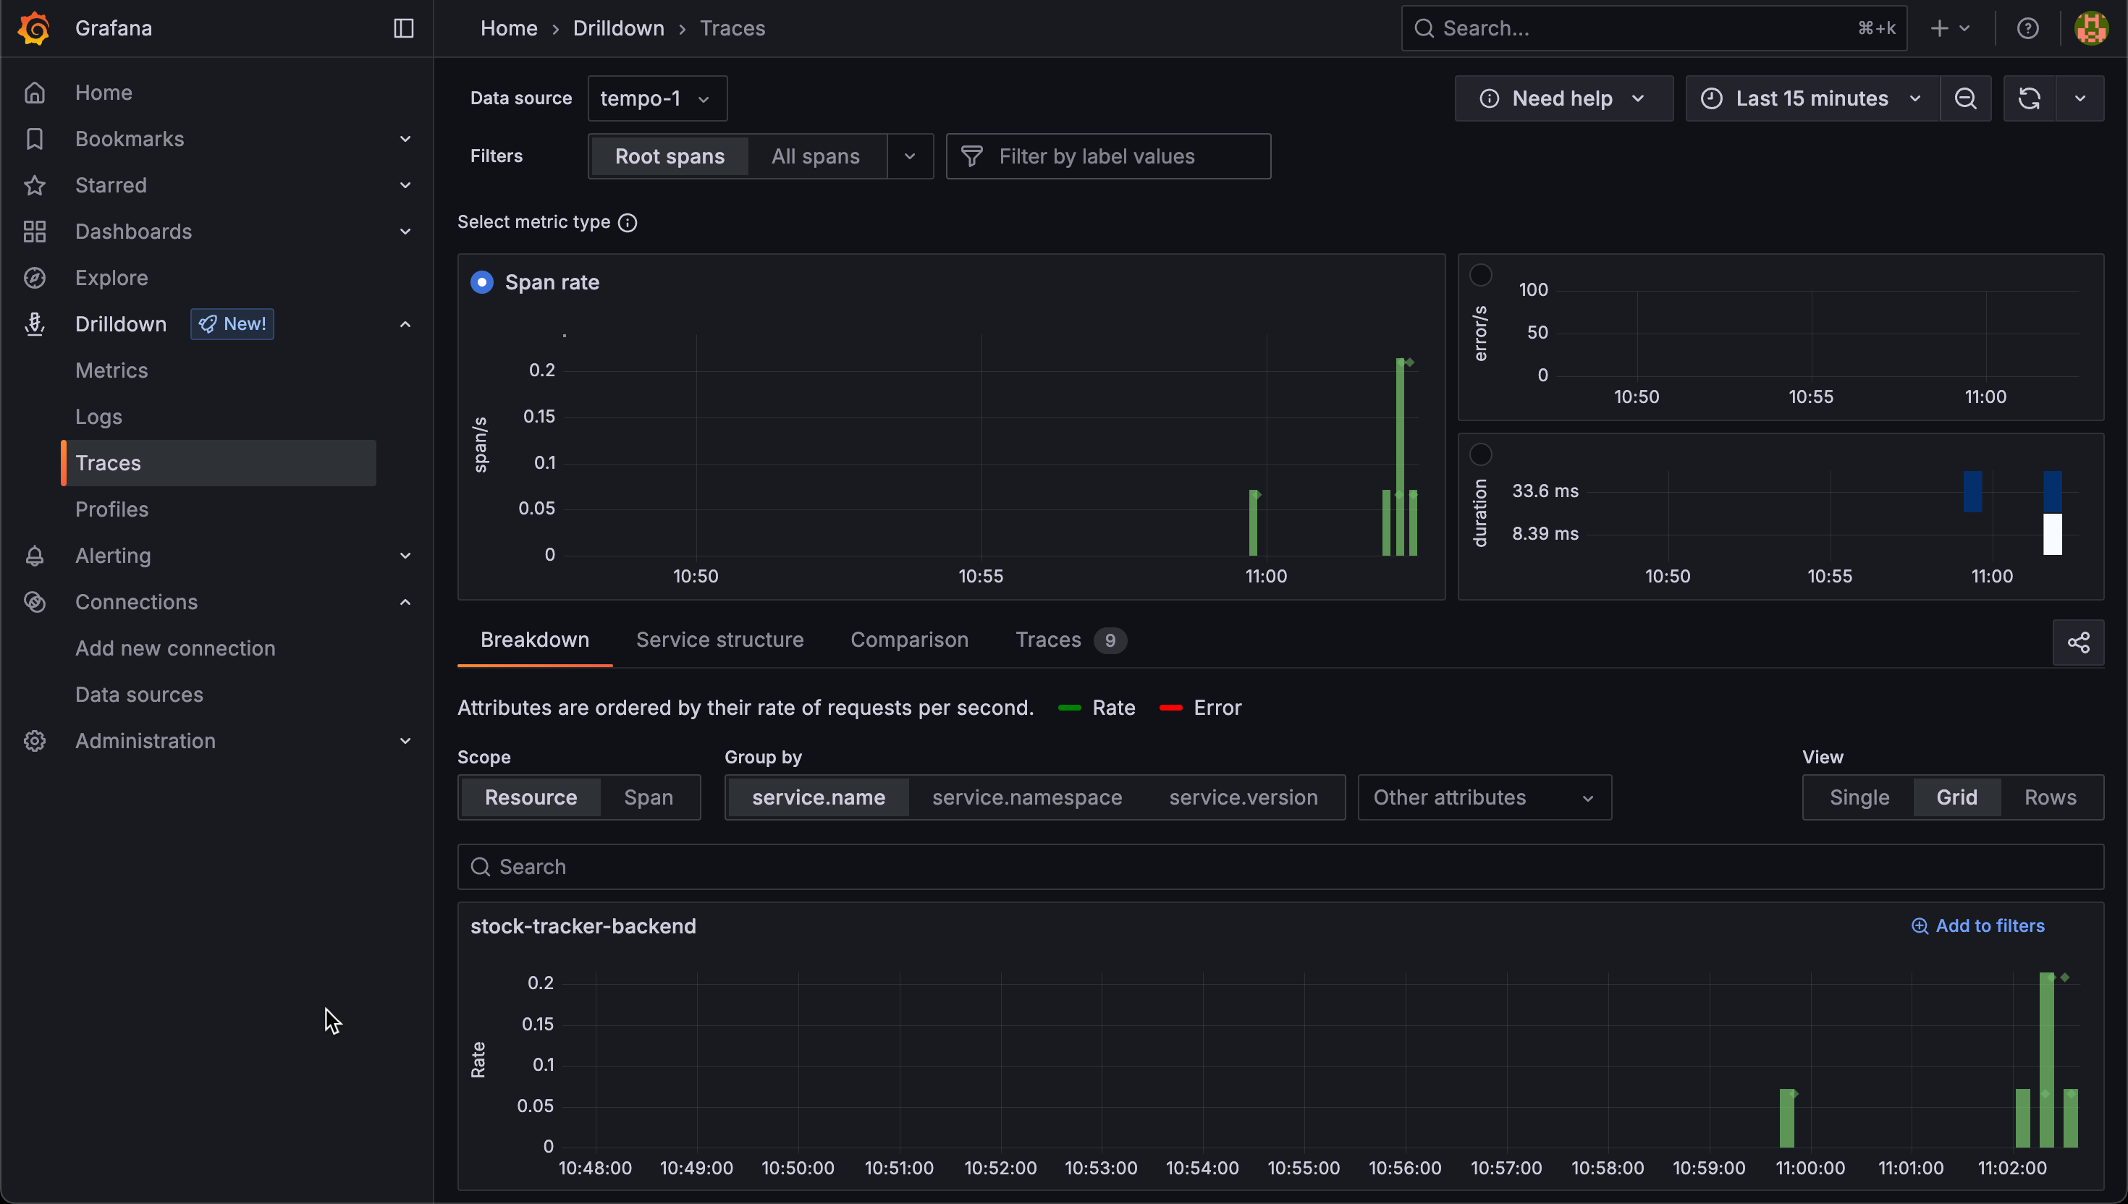Click the Alerting bell icon
The image size is (2128, 1204).
pyautogui.click(x=34, y=556)
